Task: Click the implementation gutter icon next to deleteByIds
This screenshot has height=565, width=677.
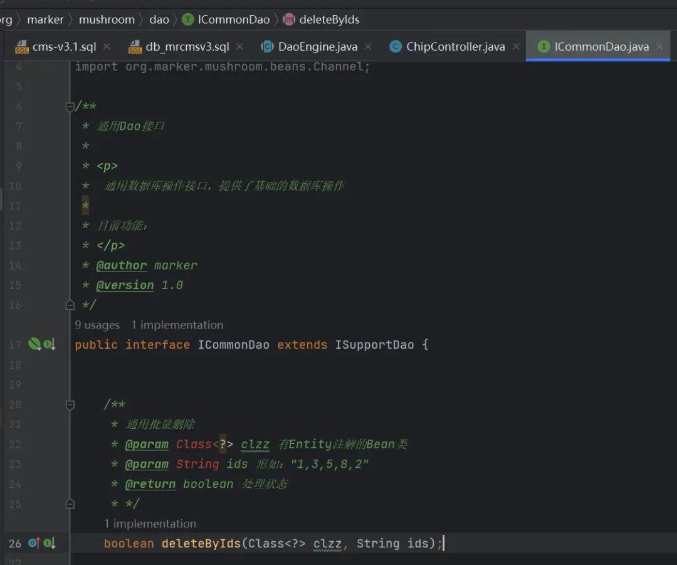Action: point(50,543)
